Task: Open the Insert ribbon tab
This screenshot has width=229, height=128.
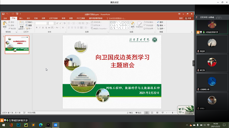Action: [21, 18]
